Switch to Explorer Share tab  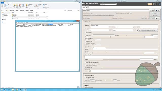pos(9,3)
